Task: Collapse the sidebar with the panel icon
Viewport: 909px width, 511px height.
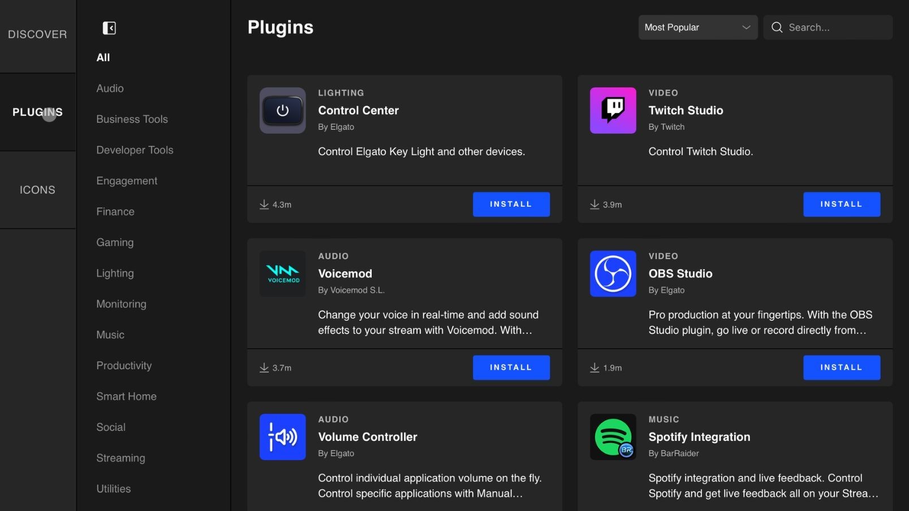Action: click(x=109, y=28)
